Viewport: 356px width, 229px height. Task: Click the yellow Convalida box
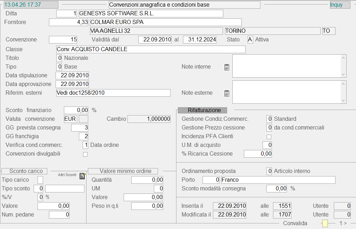pos(325,223)
